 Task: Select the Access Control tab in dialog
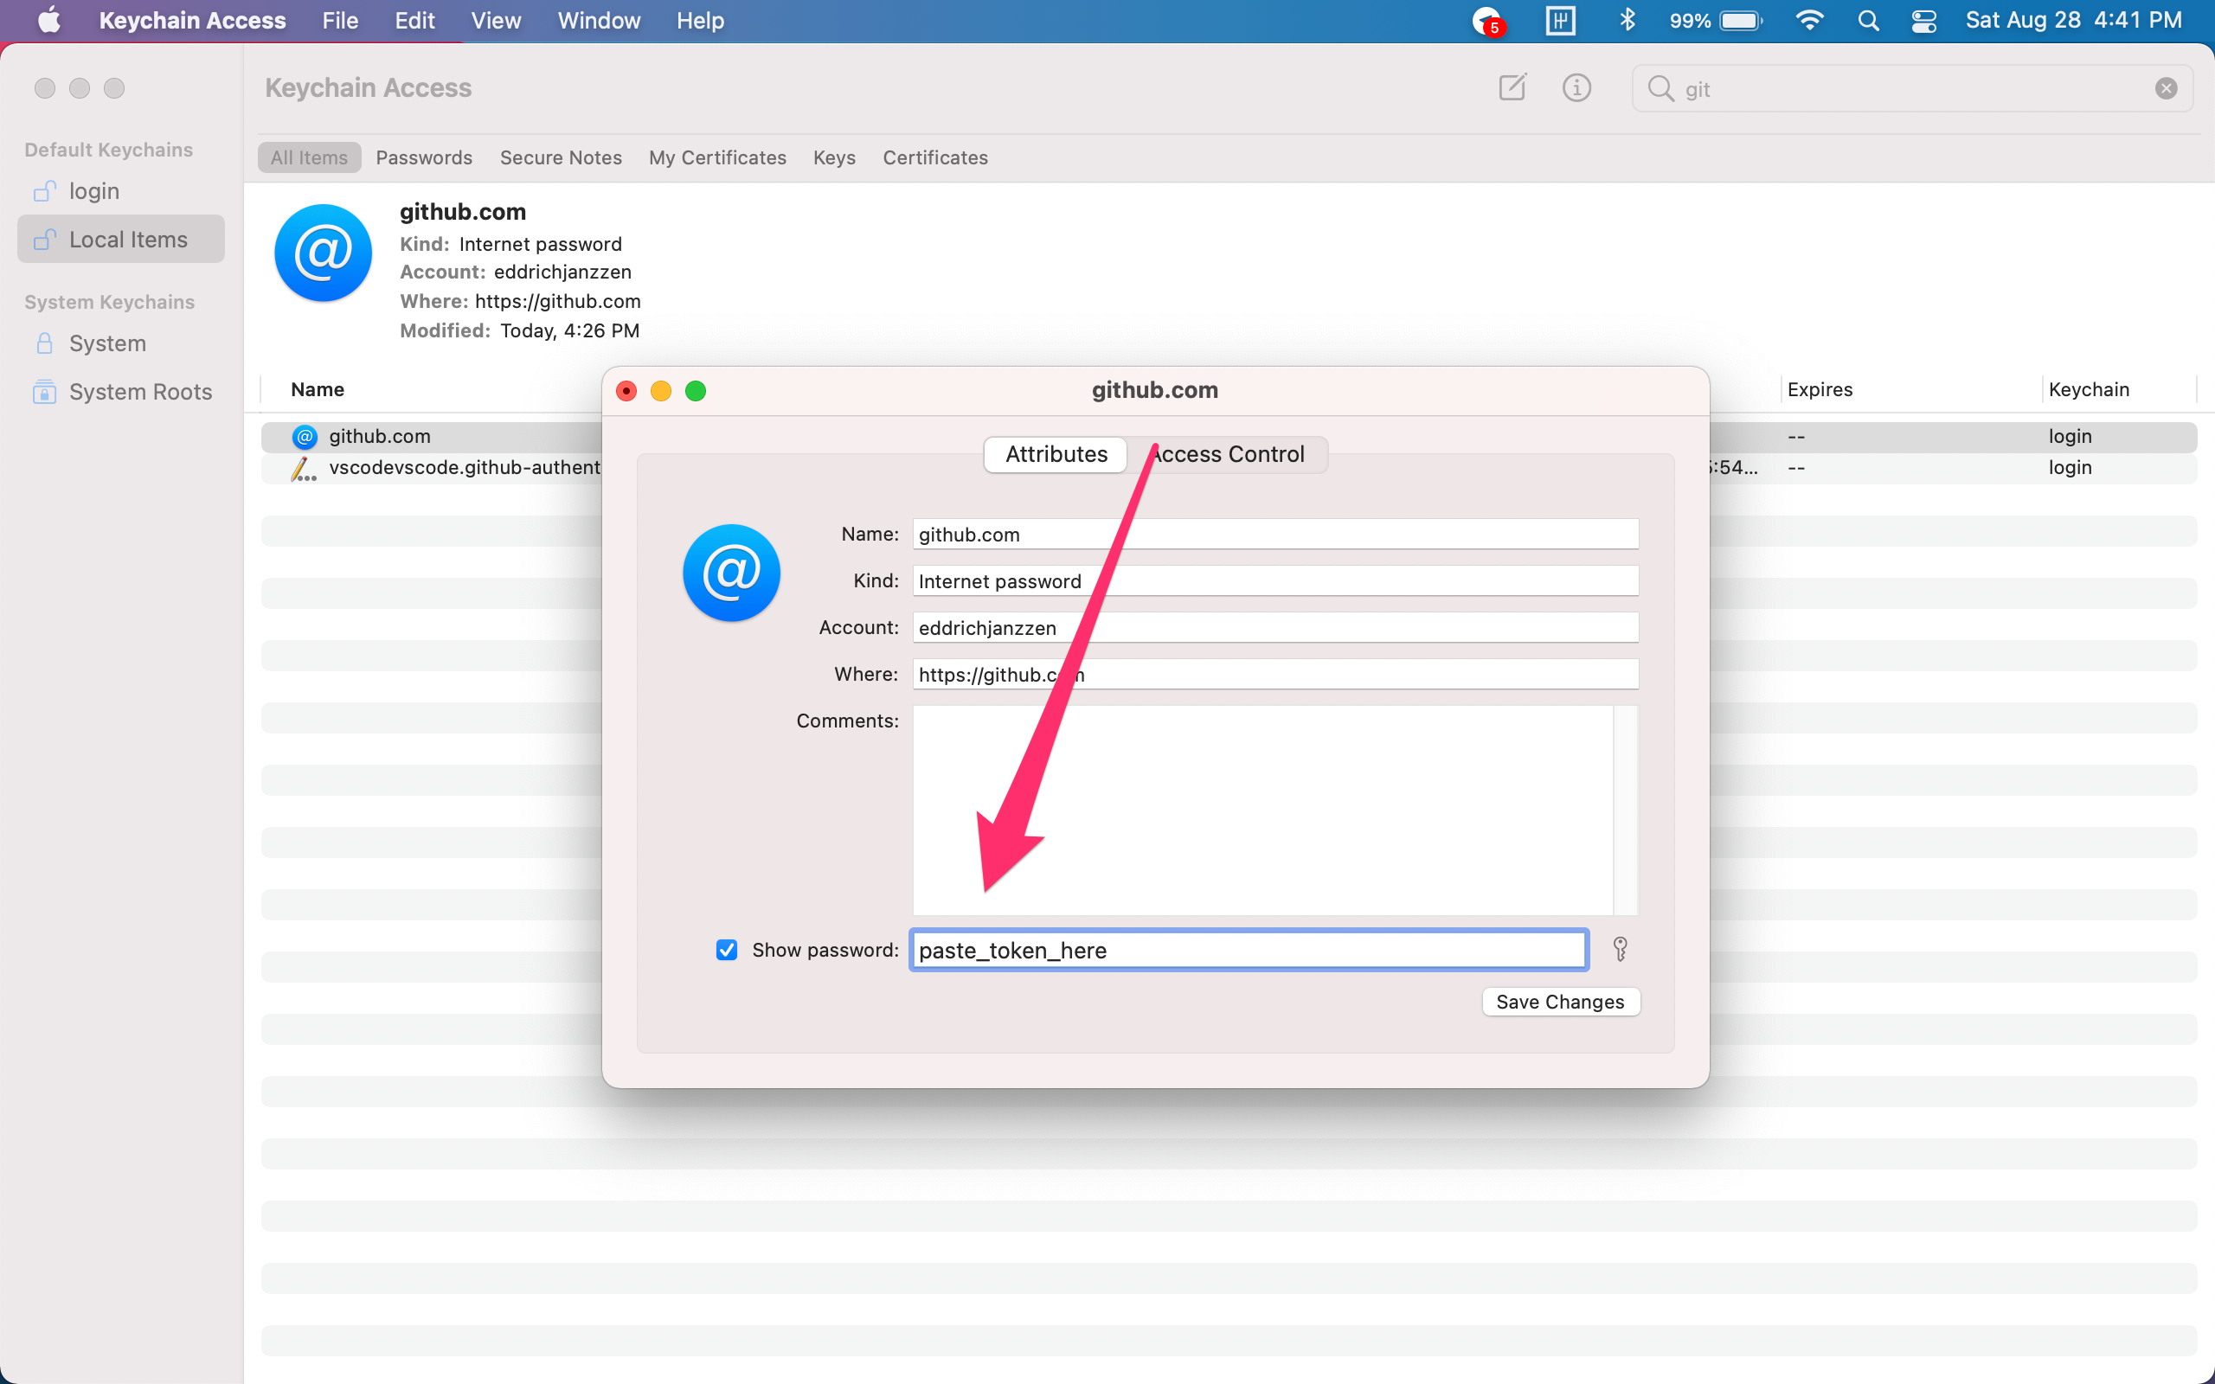tap(1227, 454)
